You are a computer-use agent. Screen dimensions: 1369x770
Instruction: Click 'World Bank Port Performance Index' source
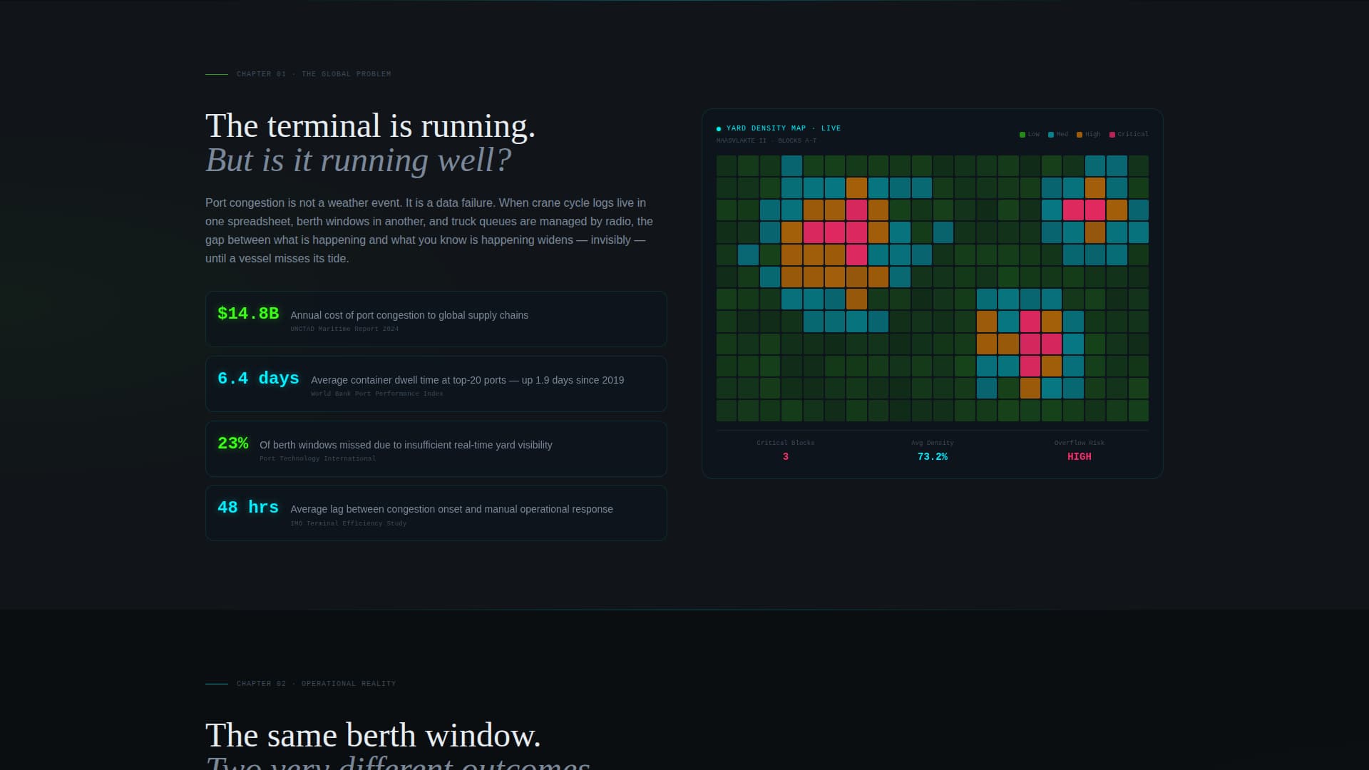(377, 394)
